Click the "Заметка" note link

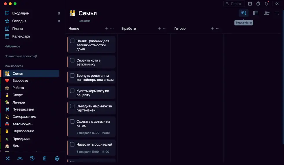pyautogui.click(x=85, y=21)
